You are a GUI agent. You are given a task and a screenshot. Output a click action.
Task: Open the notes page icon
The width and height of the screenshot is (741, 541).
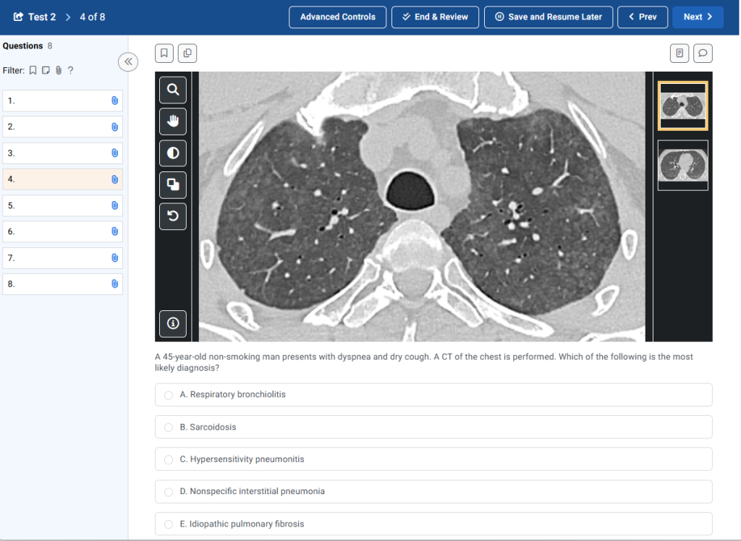tap(679, 53)
